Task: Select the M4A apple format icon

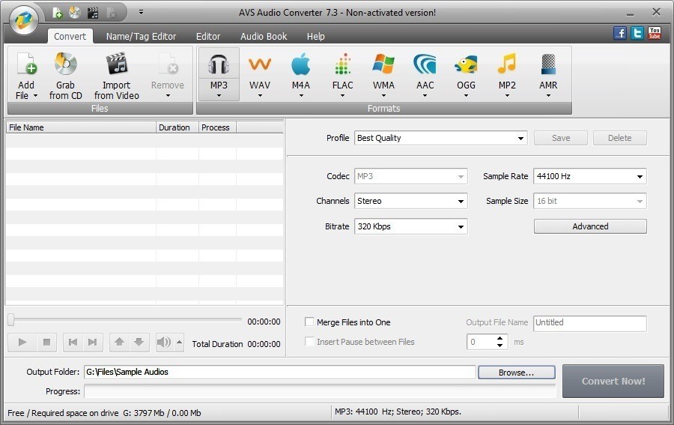Action: pos(301,64)
